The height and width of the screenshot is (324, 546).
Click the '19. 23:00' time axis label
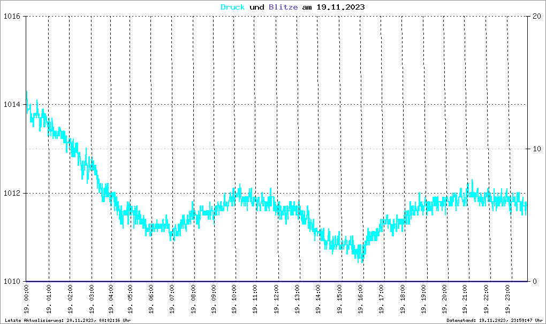tap(507, 299)
